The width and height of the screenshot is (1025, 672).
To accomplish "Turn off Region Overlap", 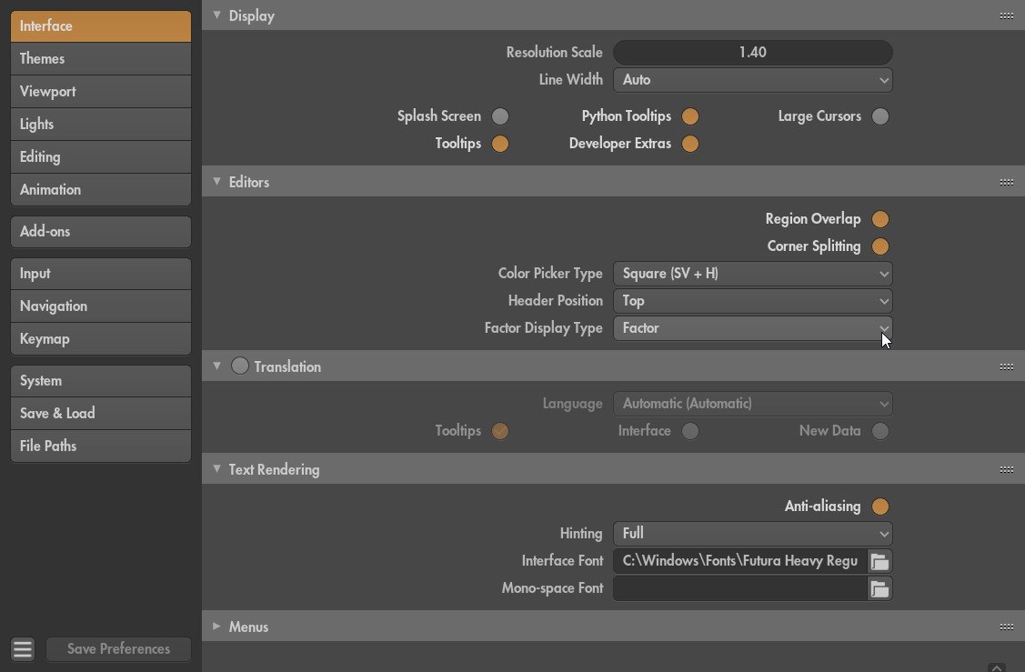I will pos(879,219).
